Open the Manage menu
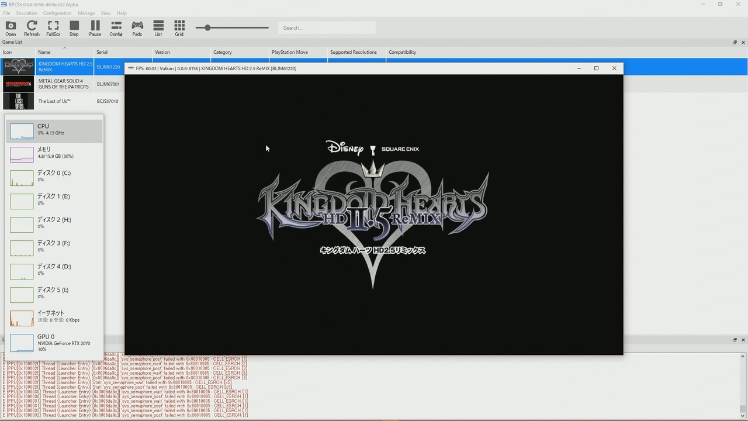 (x=86, y=13)
